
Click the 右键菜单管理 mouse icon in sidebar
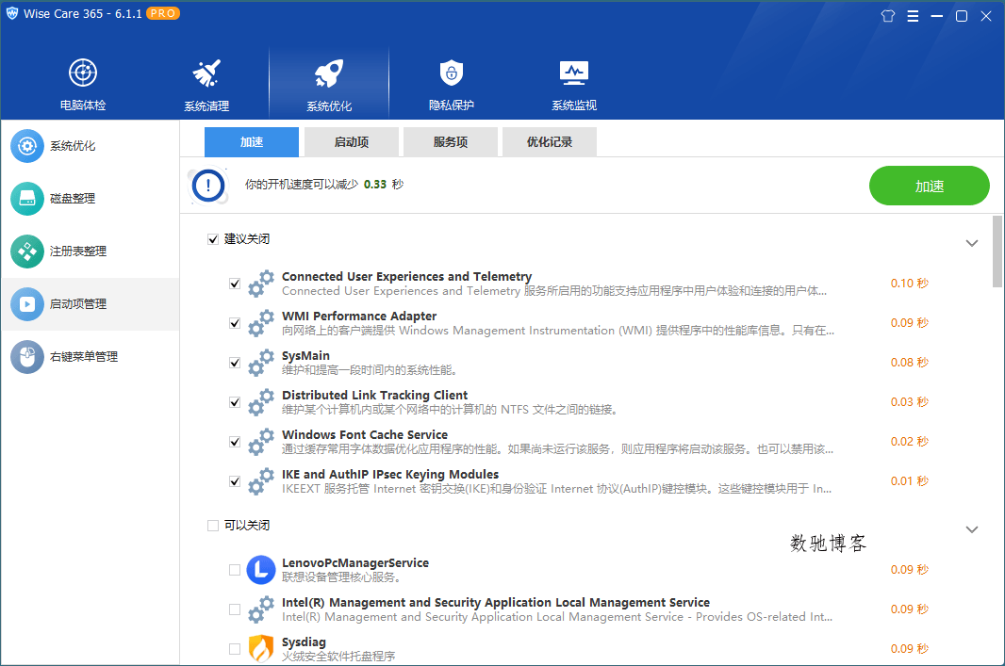tap(27, 357)
